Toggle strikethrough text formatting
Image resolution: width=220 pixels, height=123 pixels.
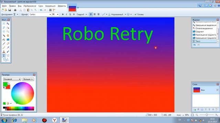74,14
